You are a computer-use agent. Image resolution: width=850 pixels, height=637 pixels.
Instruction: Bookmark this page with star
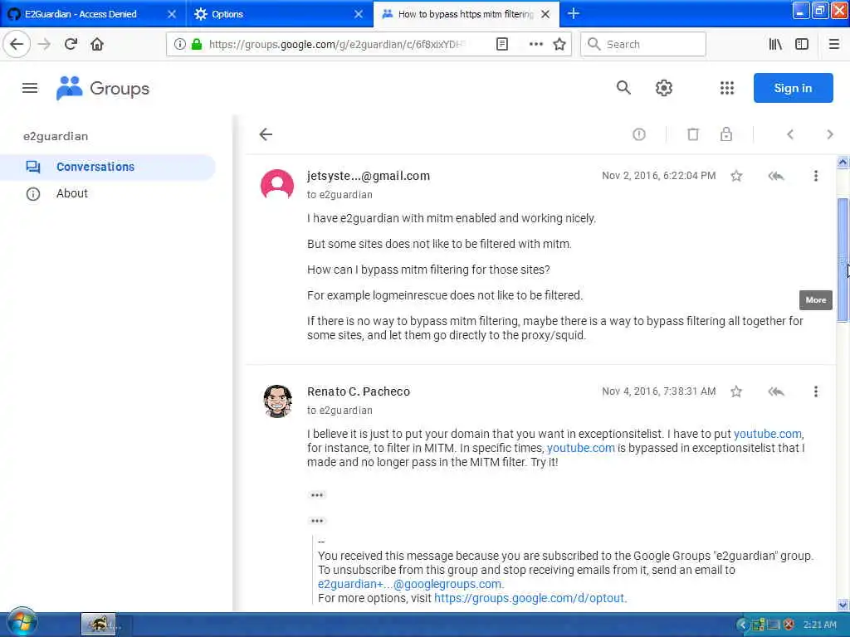point(559,44)
